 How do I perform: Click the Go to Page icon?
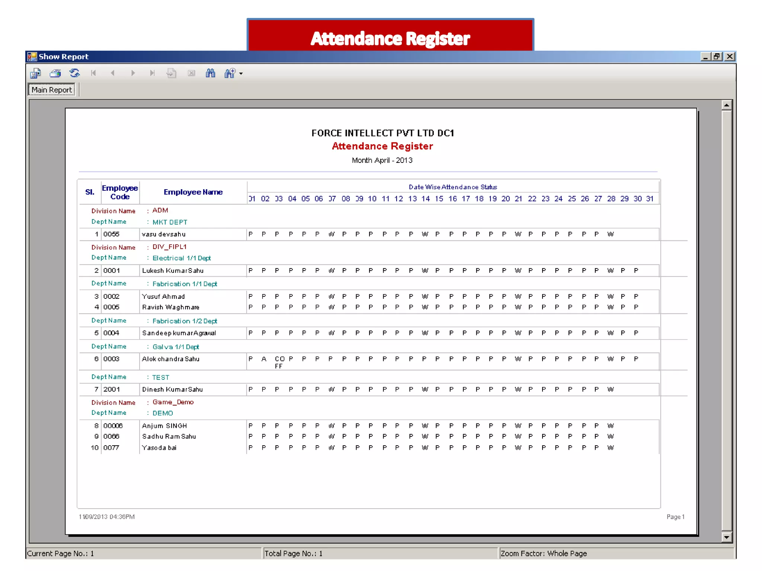pyautogui.click(x=172, y=73)
